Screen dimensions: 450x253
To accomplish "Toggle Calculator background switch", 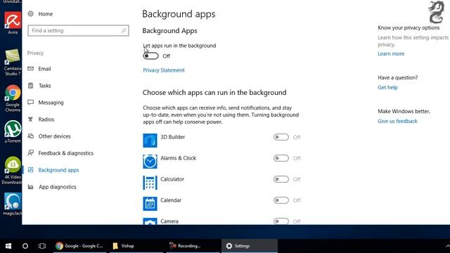I will [x=281, y=179].
